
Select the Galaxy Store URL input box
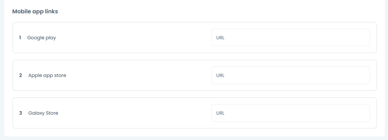click(290, 113)
